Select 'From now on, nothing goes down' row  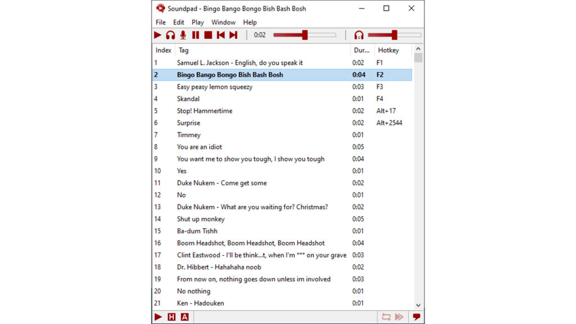point(282,279)
